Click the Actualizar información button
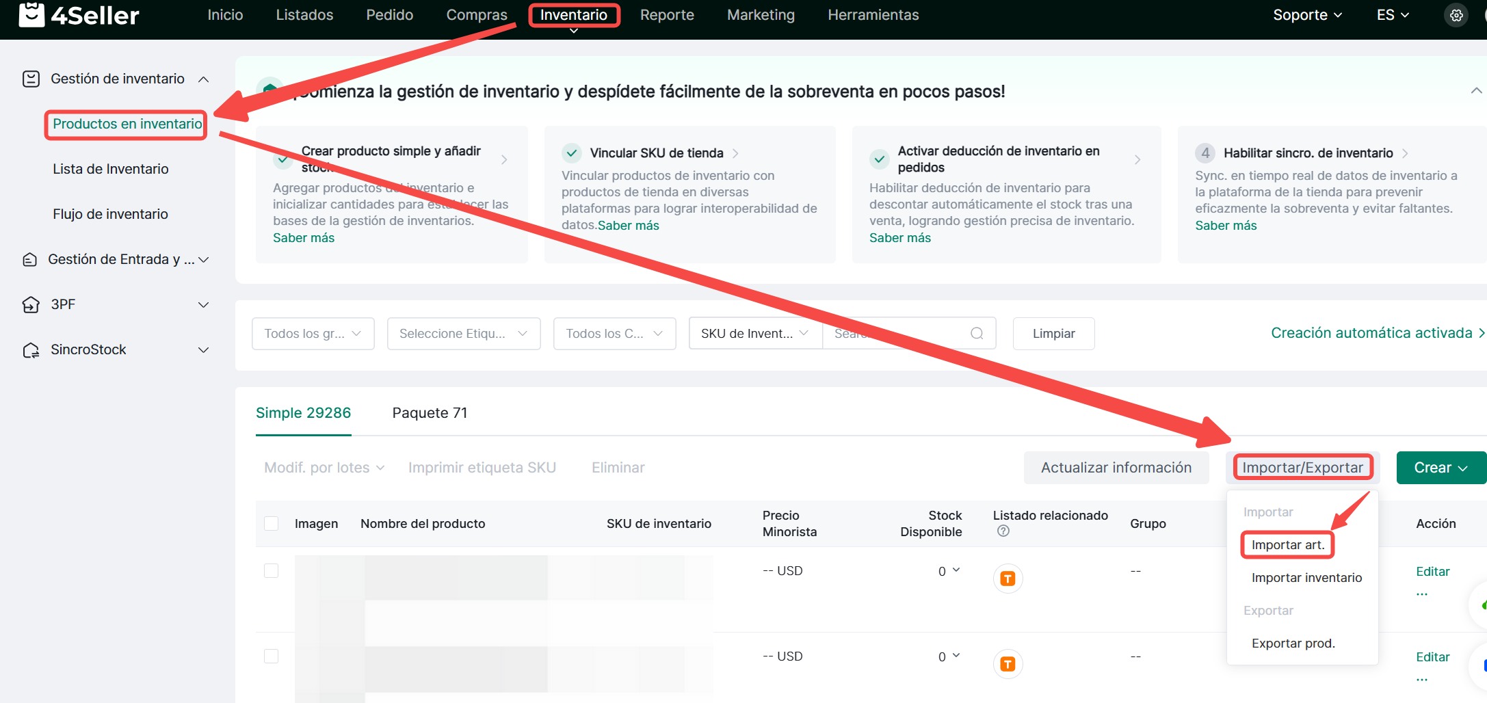The image size is (1487, 703). coord(1116,468)
